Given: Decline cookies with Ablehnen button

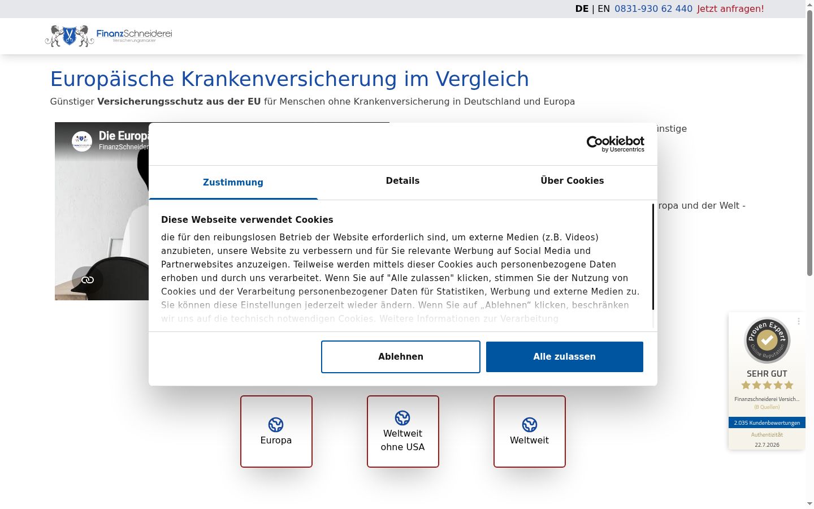Looking at the screenshot, I should coord(401,357).
